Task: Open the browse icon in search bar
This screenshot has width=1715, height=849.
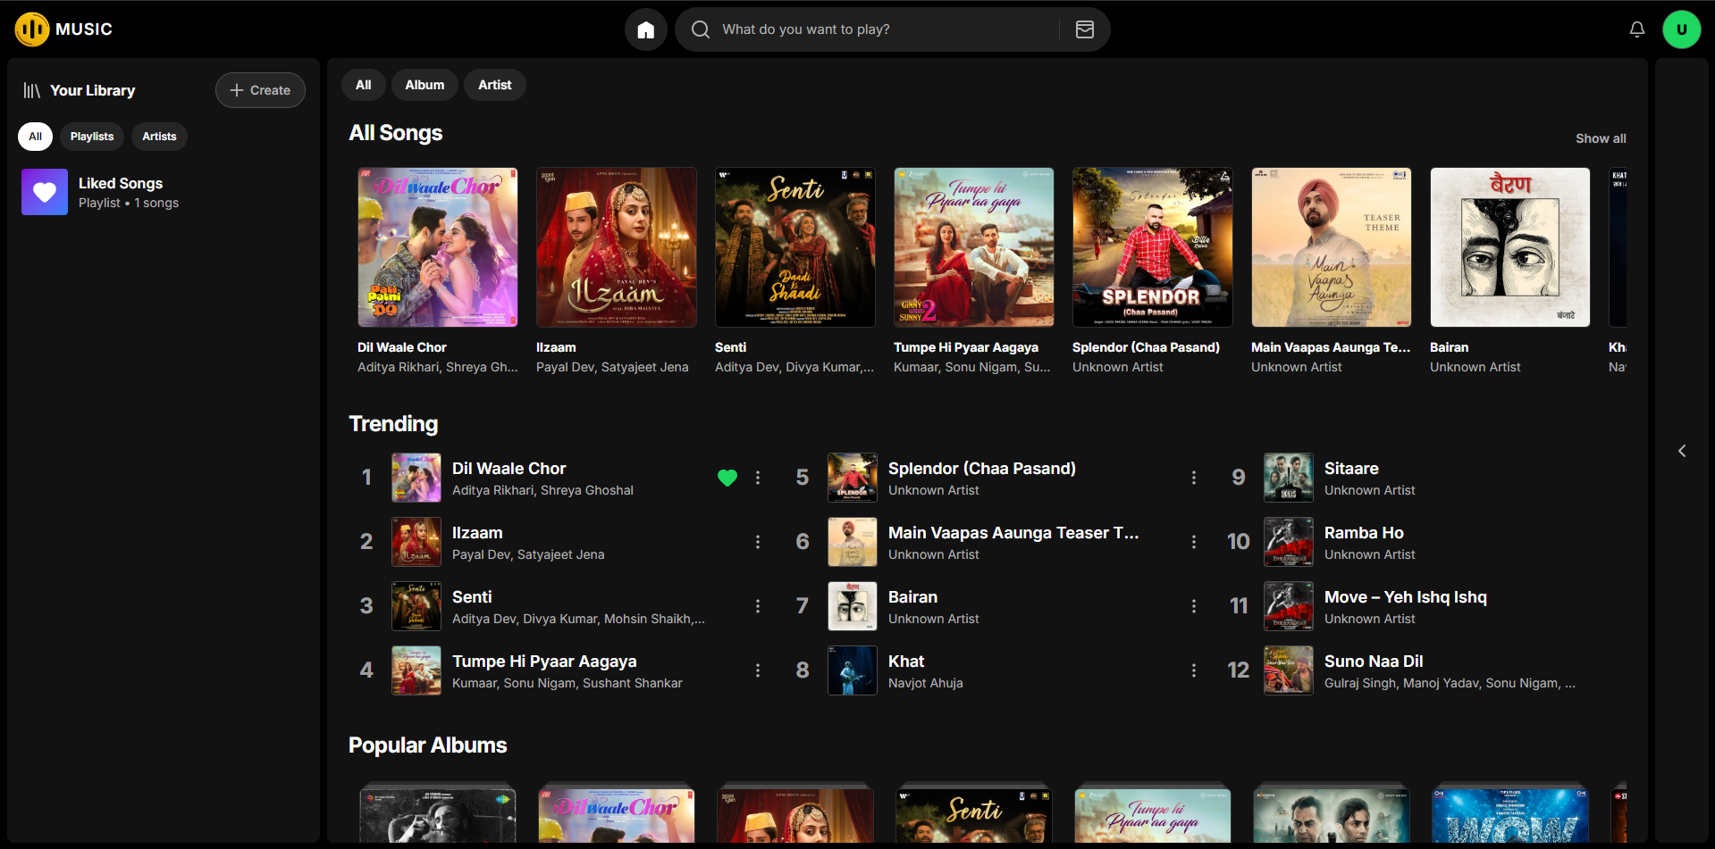Action: click(1085, 29)
